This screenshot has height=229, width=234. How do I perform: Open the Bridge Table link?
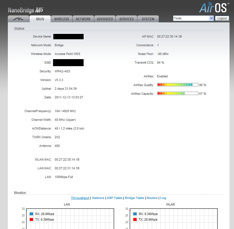[x=134, y=198]
